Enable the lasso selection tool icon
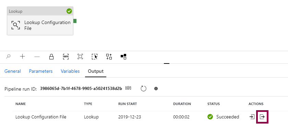Image resolution: width=288 pixels, height=127 pixels. click(x=95, y=57)
